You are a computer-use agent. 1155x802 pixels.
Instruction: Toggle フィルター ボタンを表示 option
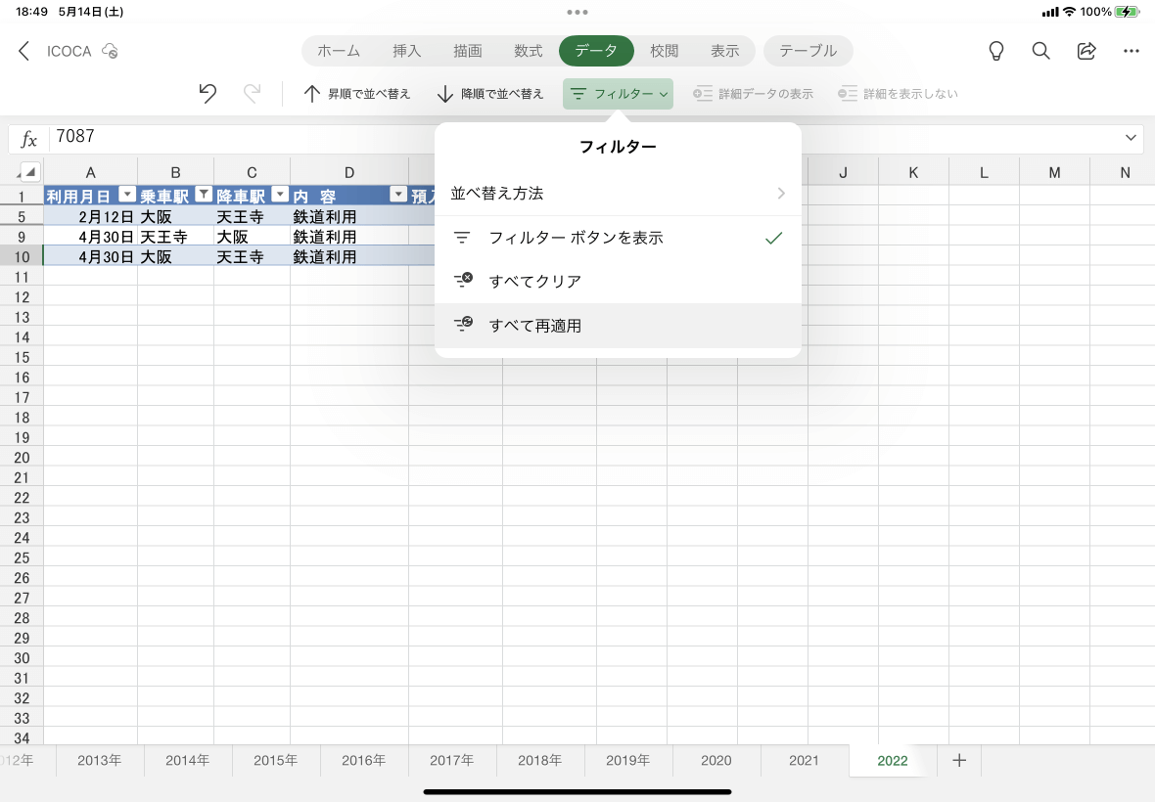pyautogui.click(x=618, y=238)
